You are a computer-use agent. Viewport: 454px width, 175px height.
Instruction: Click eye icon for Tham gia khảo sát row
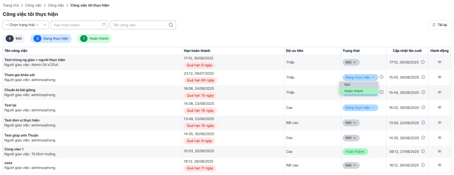point(440,77)
